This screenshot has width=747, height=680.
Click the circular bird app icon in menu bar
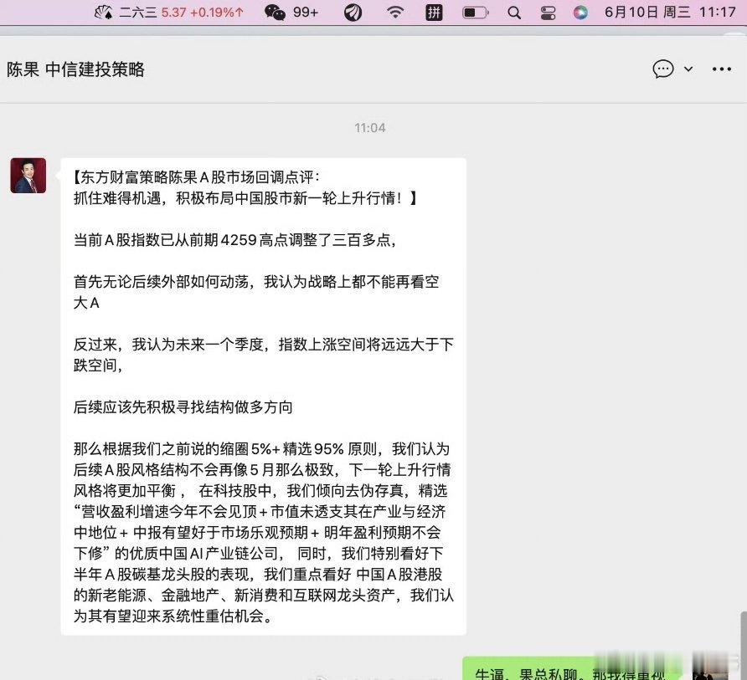[x=353, y=13]
